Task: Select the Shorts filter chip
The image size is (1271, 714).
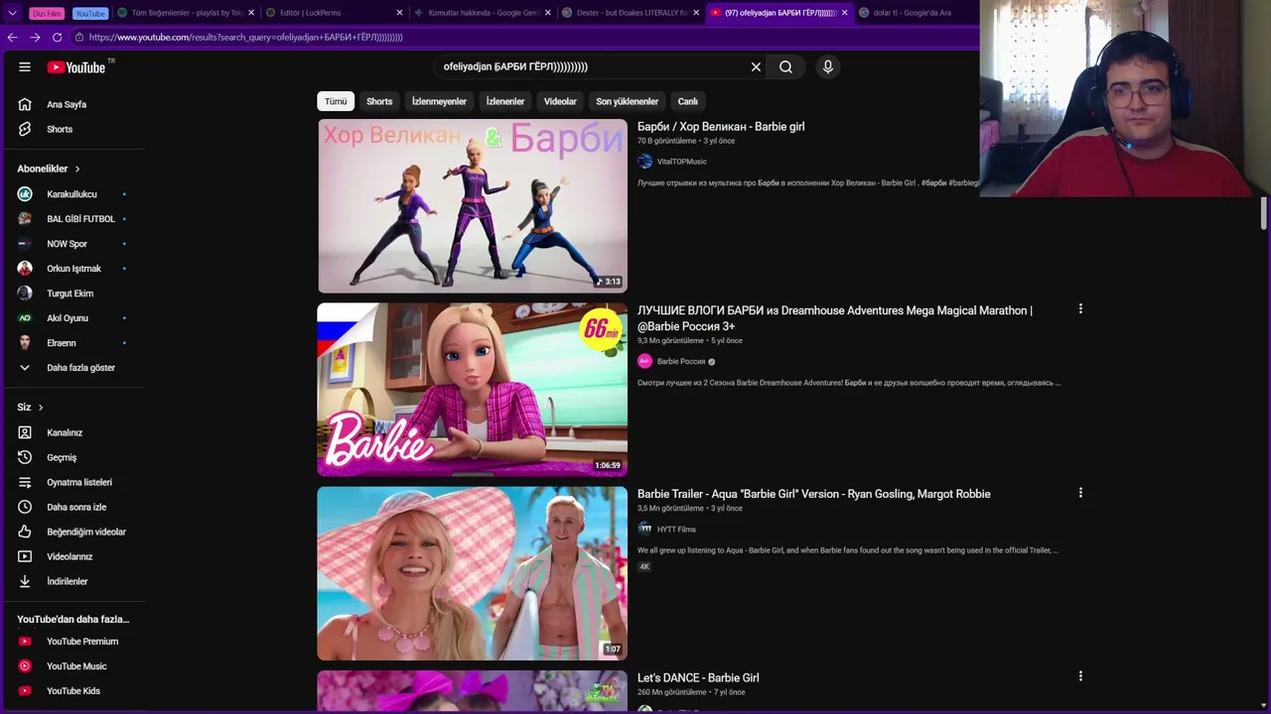Action: coord(379,101)
